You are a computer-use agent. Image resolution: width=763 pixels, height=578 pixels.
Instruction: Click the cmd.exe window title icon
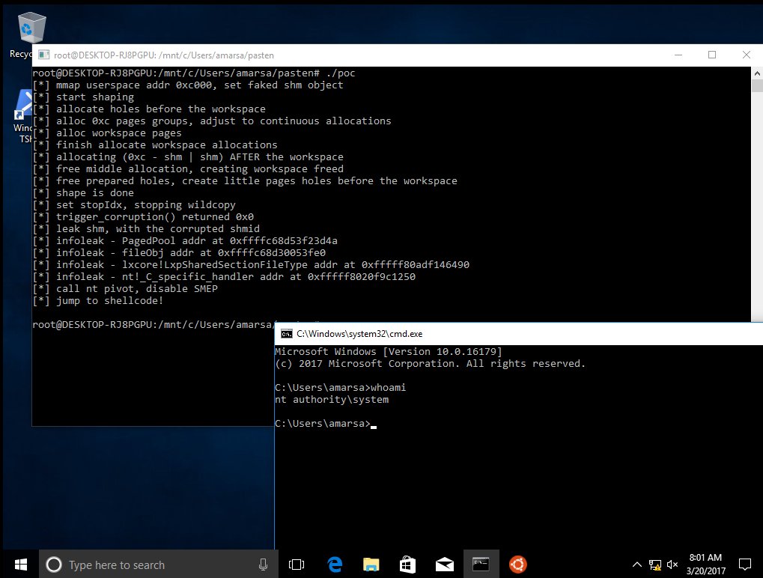pos(287,334)
